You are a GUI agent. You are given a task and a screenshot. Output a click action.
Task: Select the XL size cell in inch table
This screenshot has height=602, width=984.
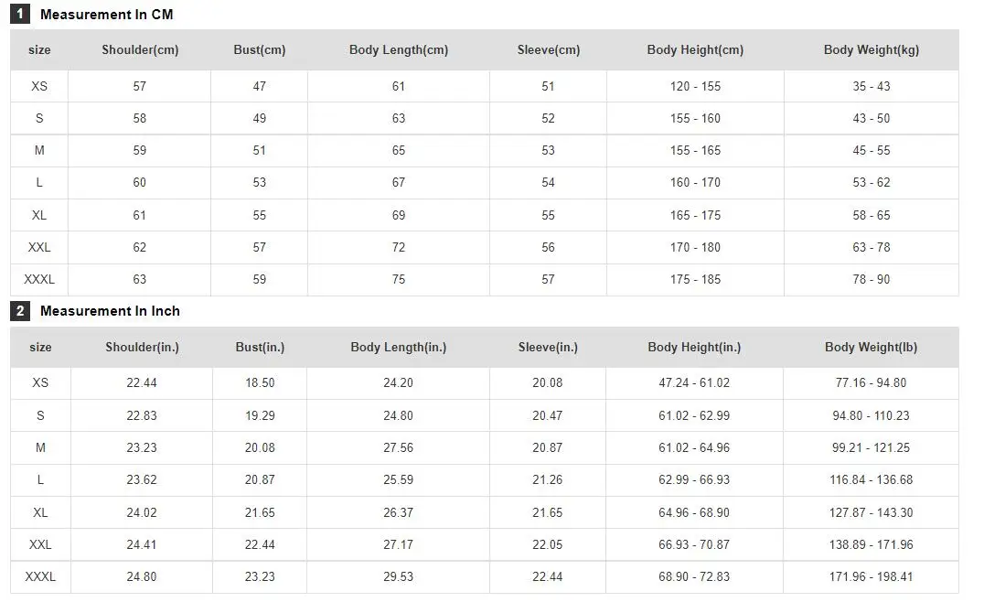click(x=40, y=512)
